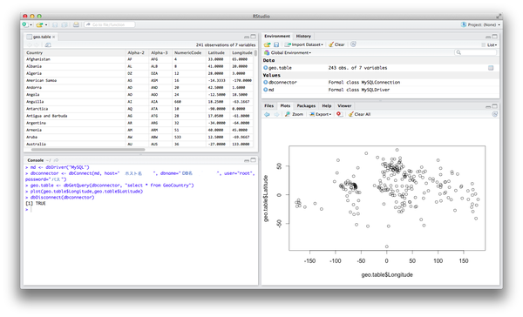The image size is (523, 317).
Task: Click the Environment search field
Action: point(476,52)
